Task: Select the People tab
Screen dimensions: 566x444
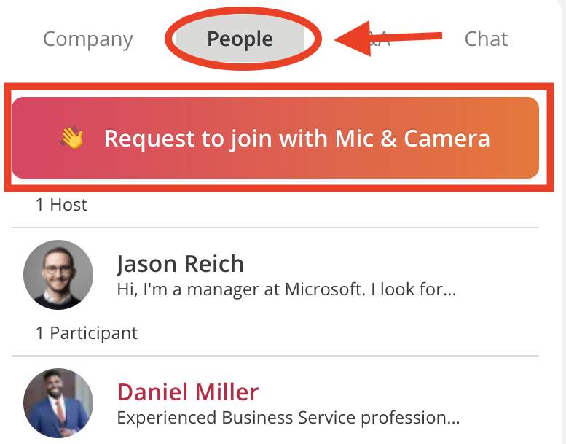Action: pos(240,39)
